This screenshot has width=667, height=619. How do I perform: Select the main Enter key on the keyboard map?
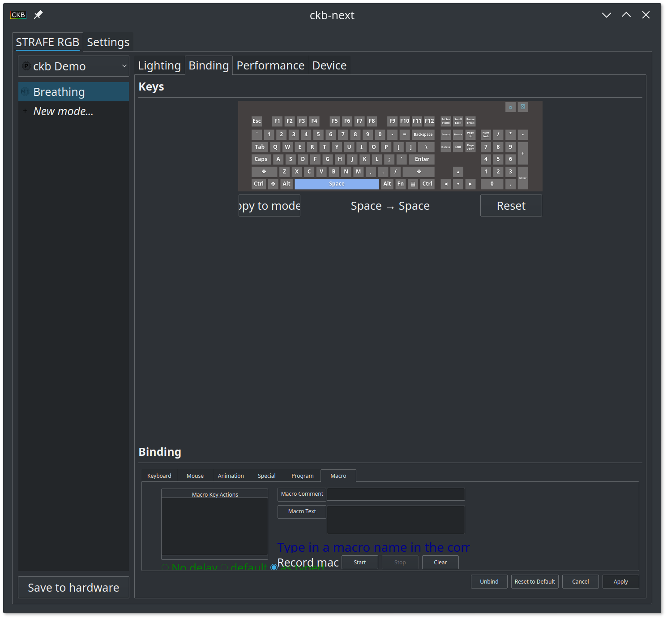[x=422, y=159]
